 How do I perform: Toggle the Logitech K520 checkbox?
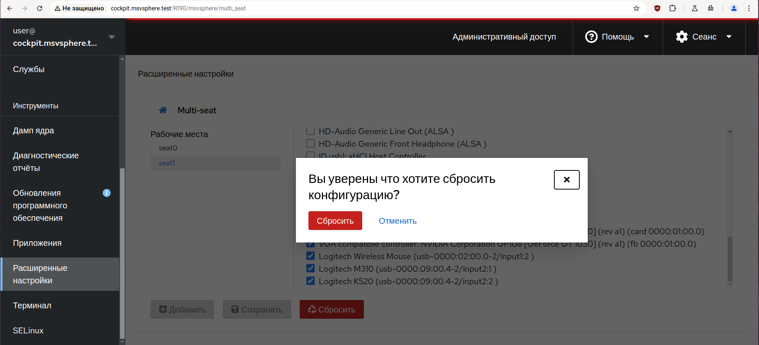click(x=311, y=281)
